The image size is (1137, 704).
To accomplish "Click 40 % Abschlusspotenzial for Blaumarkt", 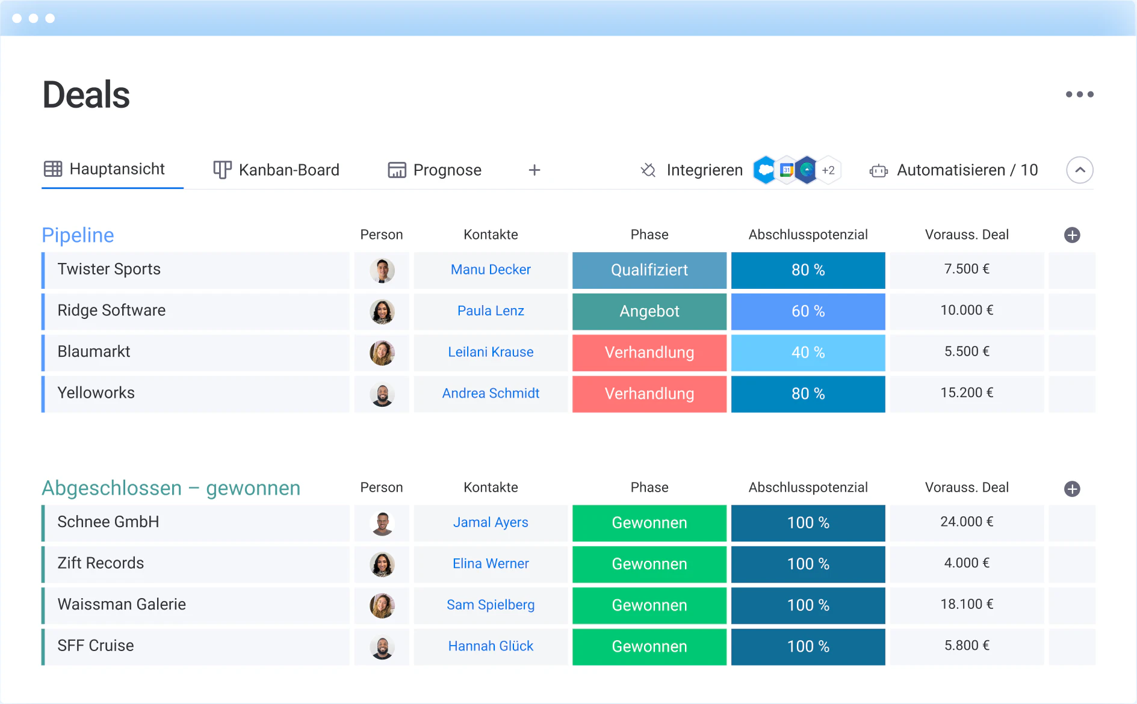I will pyautogui.click(x=808, y=353).
